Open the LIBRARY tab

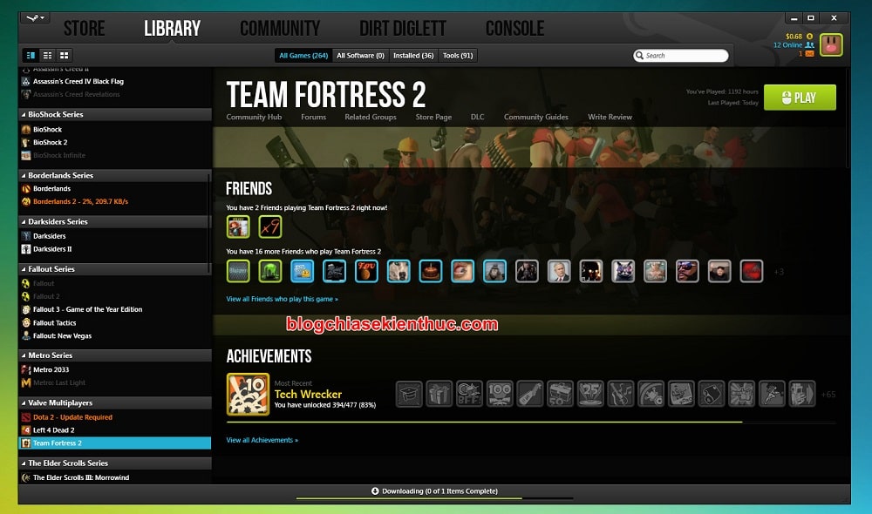[173, 29]
